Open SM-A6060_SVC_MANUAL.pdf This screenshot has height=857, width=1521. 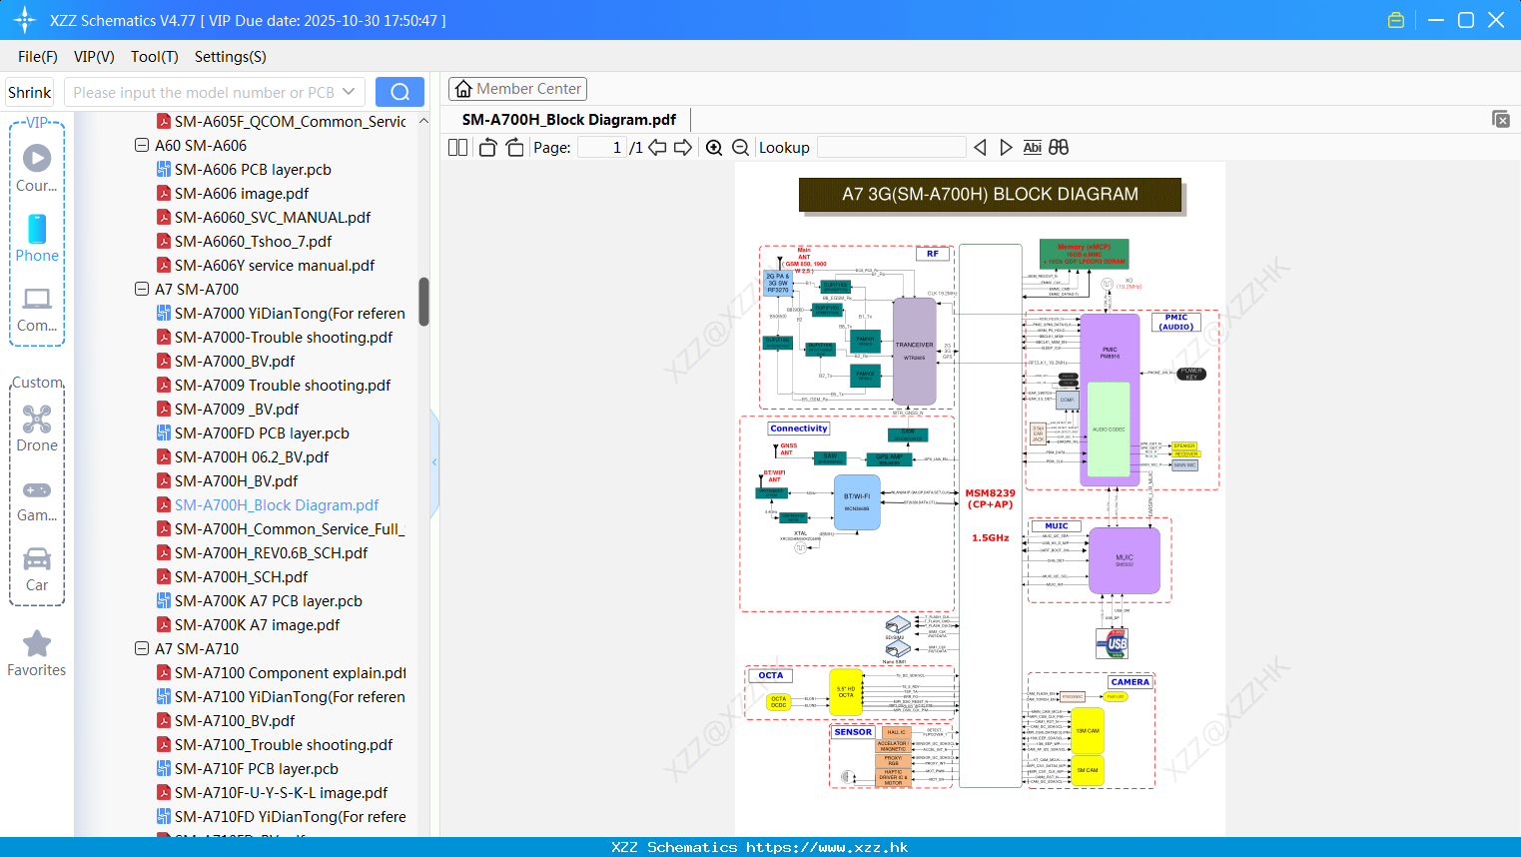pos(273,217)
